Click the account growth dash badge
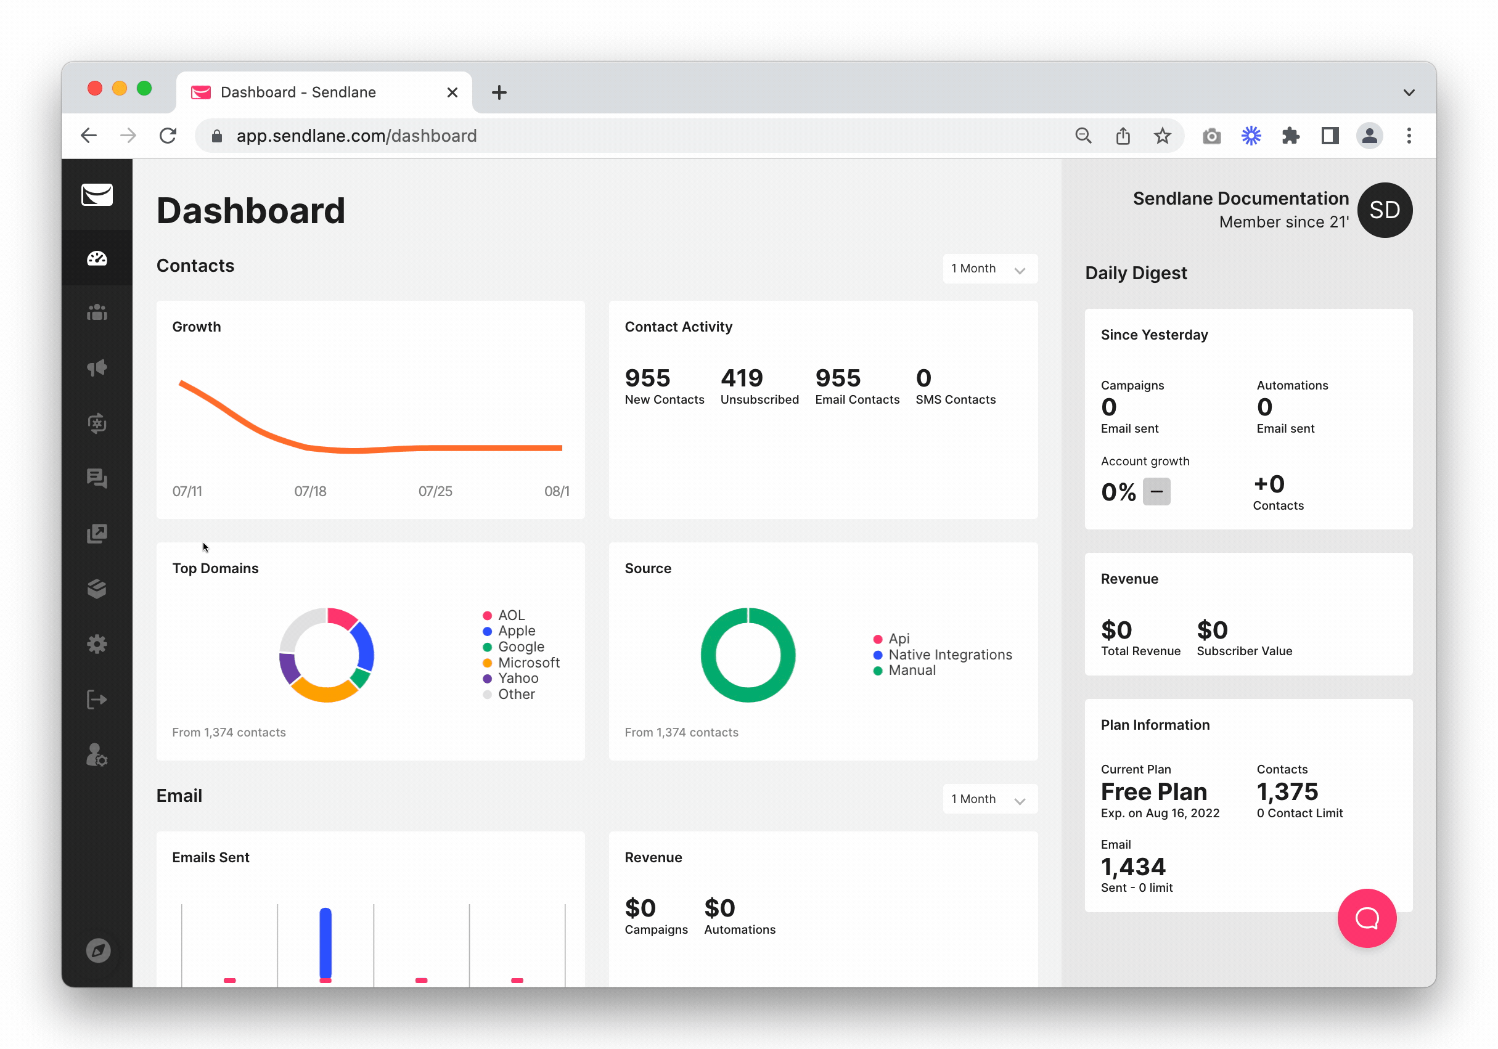The width and height of the screenshot is (1498, 1049). tap(1156, 491)
